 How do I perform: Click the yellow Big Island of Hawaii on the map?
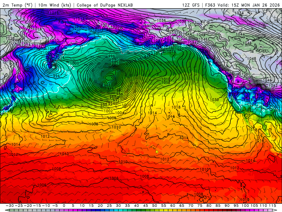157,152
